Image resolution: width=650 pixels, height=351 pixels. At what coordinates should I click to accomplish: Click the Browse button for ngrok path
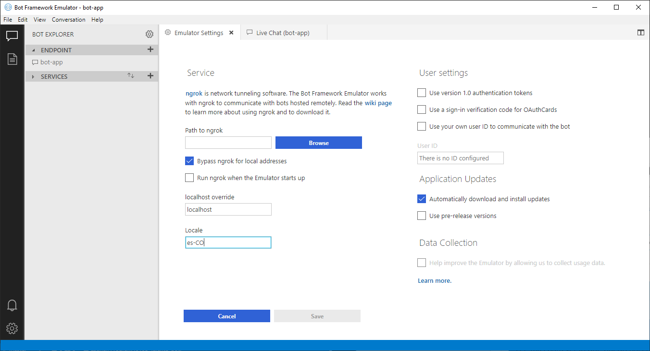tap(319, 143)
